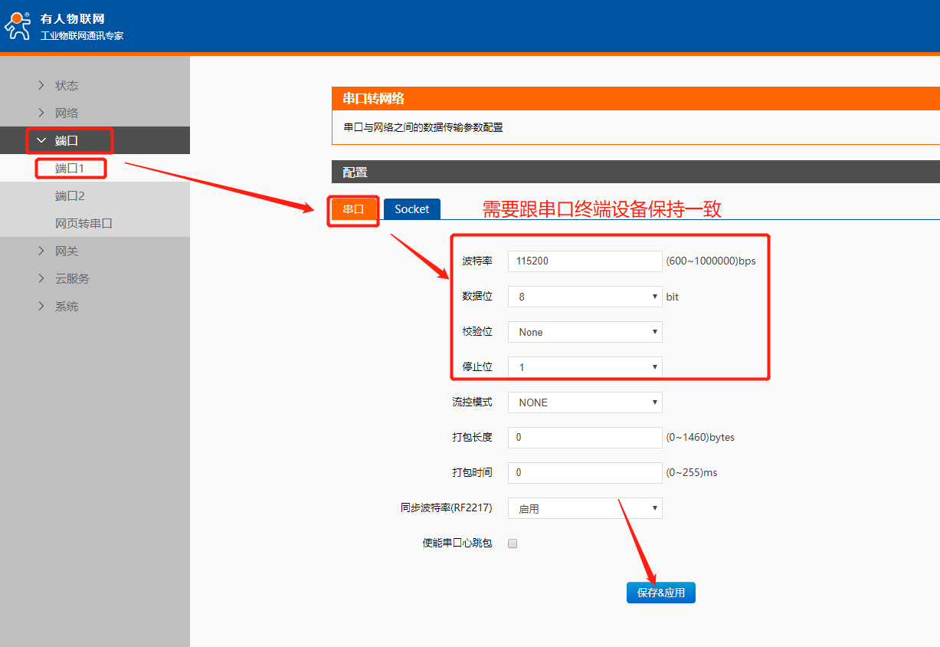Open the 端口2 sidebar item
The width and height of the screenshot is (940, 647).
pyautogui.click(x=69, y=195)
